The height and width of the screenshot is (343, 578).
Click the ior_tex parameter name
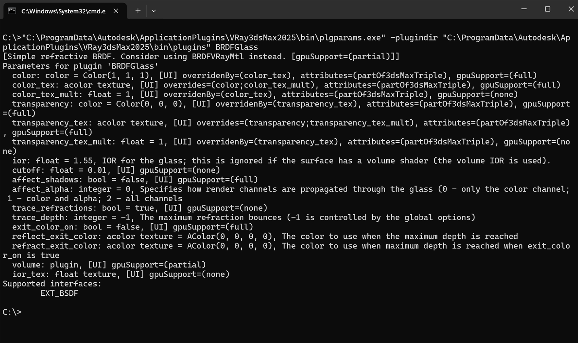point(28,274)
